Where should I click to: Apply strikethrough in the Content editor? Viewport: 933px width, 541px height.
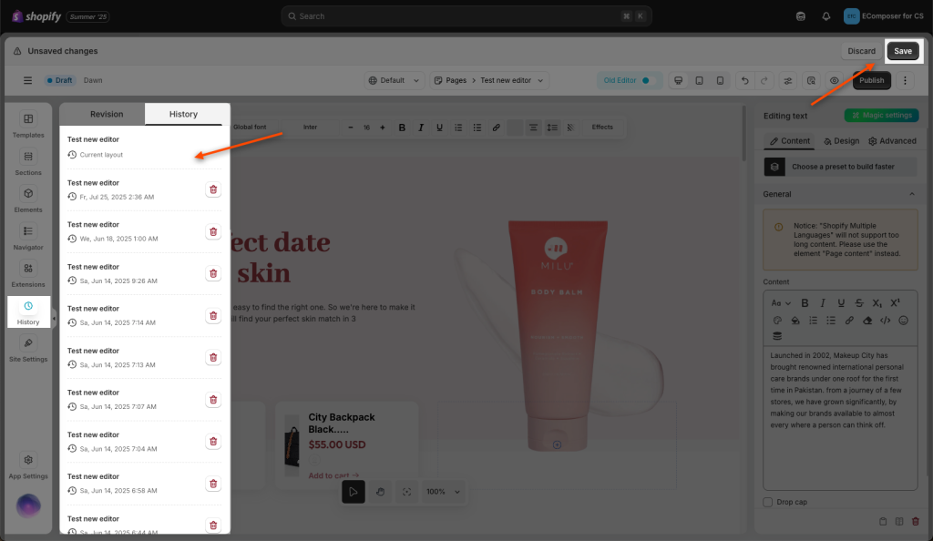pyautogui.click(x=858, y=303)
